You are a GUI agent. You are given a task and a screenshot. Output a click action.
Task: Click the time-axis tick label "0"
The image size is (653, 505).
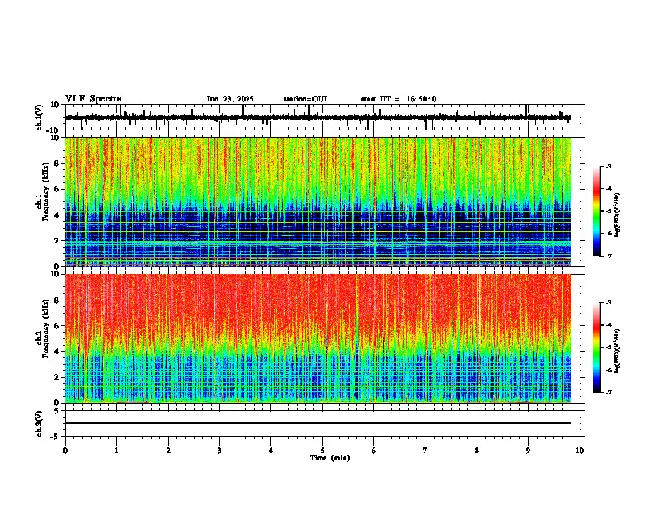click(x=65, y=451)
